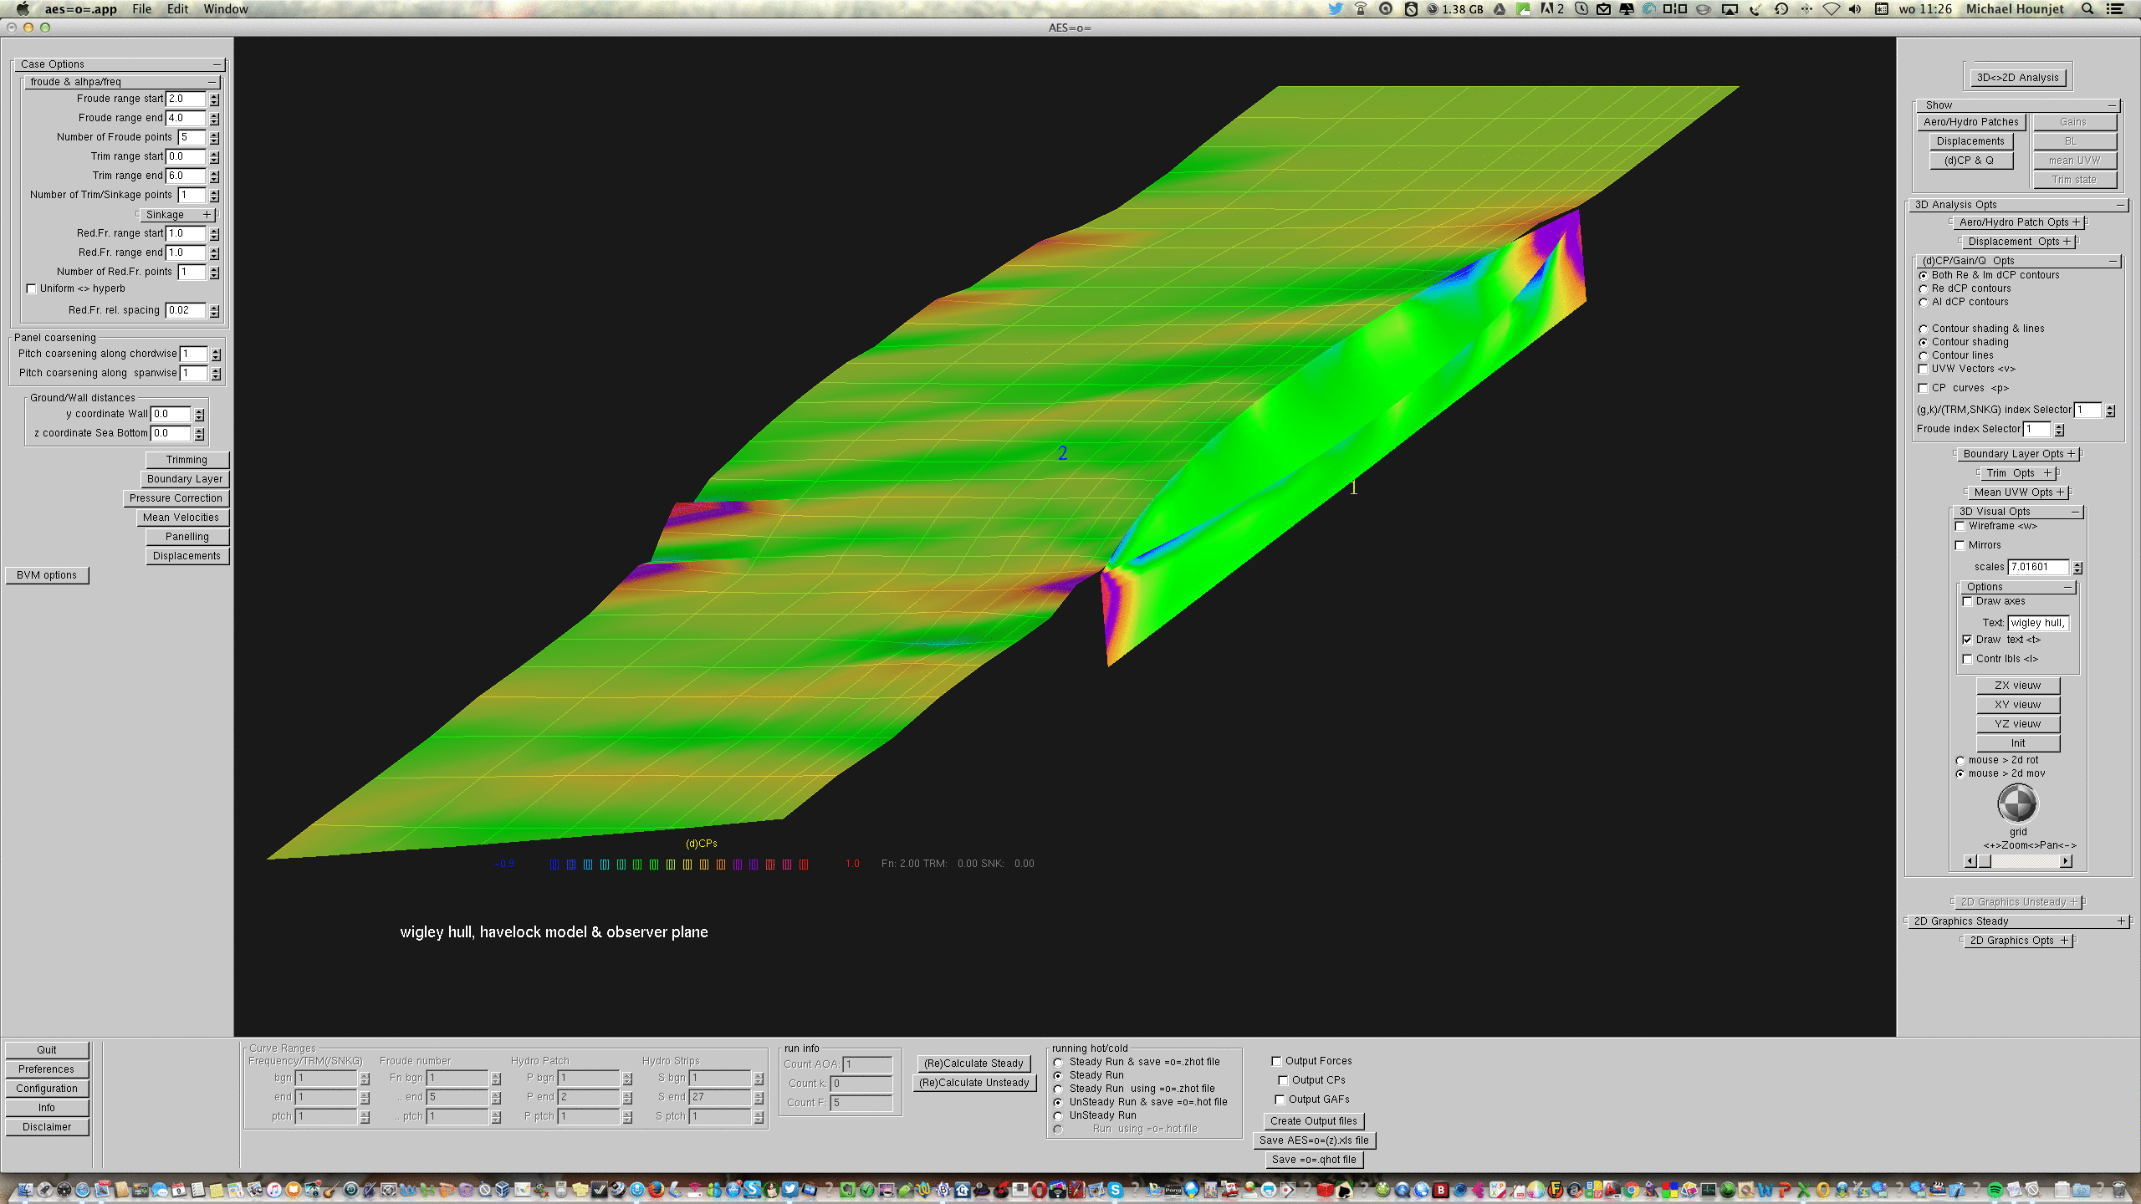Click the (Re)Calculate Unsteady button
This screenshot has height=1204, width=2141.
pyautogui.click(x=973, y=1083)
